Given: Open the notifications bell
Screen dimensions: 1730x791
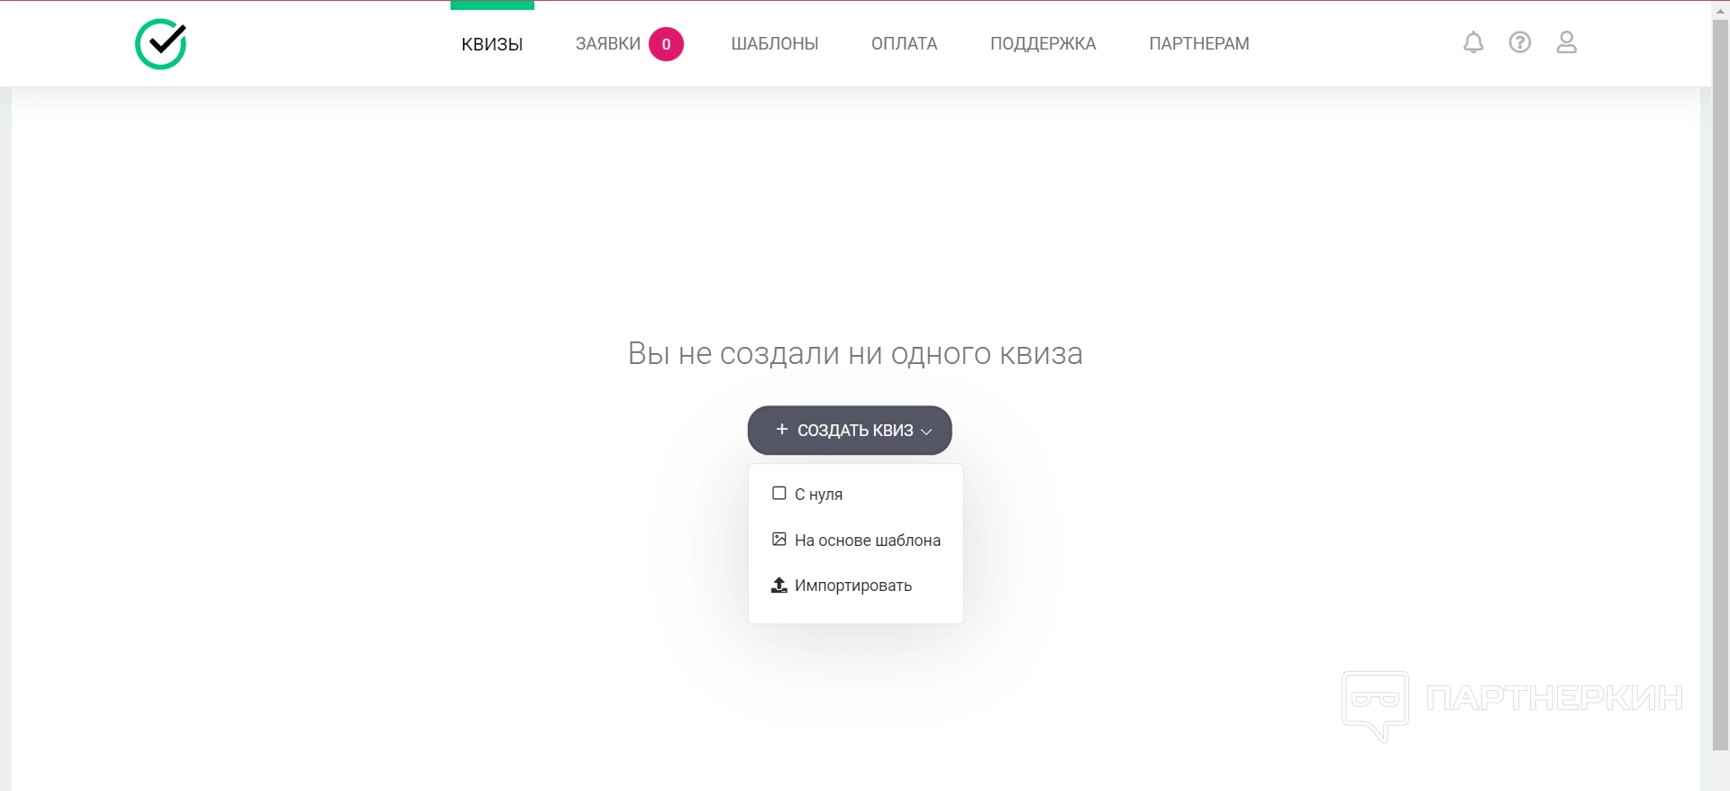Looking at the screenshot, I should [1473, 42].
